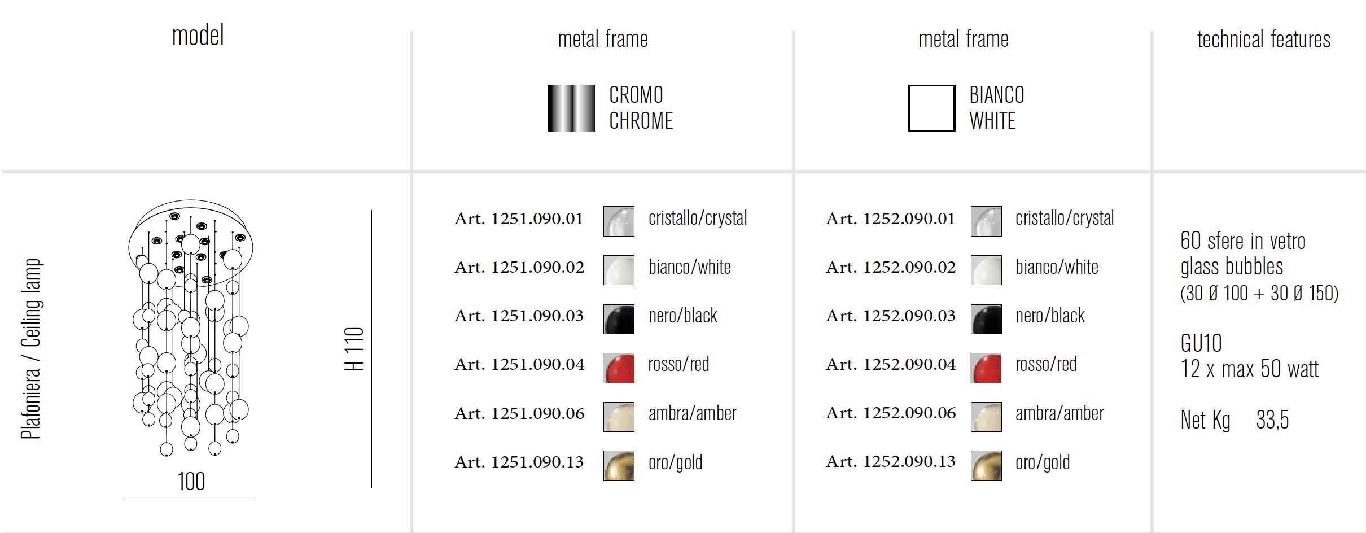Click the chrome metal frame swatch

(x=571, y=108)
